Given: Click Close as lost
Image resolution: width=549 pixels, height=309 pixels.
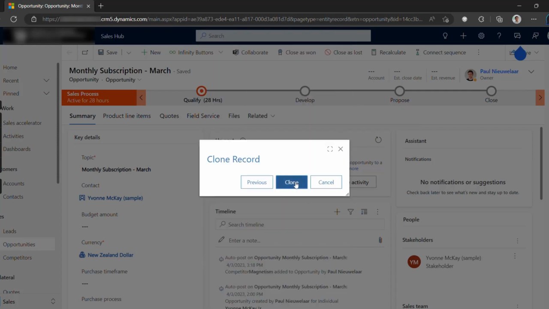Looking at the screenshot, I should (x=344, y=52).
